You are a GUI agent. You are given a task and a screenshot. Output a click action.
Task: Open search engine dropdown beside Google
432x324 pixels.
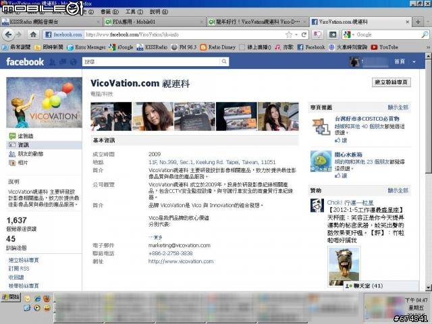353,34
